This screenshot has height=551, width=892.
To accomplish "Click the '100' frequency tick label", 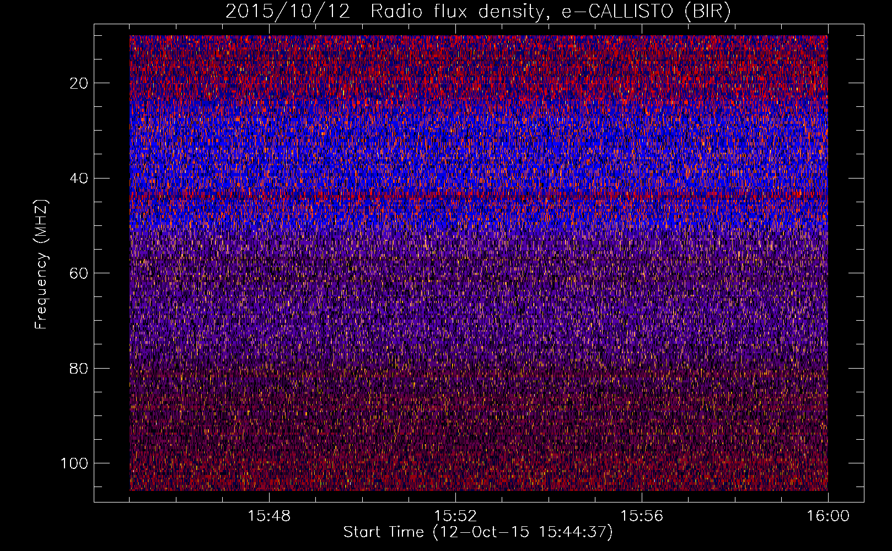I will coord(74,463).
